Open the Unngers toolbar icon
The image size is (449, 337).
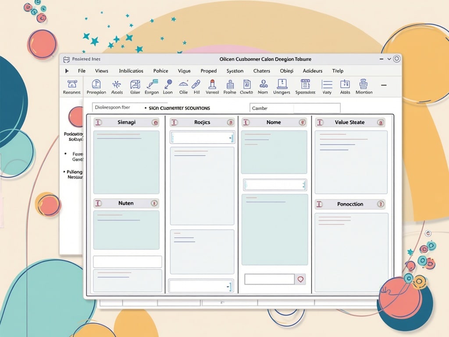[x=282, y=84]
